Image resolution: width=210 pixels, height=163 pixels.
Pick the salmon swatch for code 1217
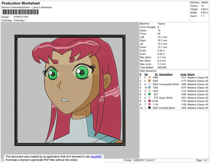(x=149, y=77)
